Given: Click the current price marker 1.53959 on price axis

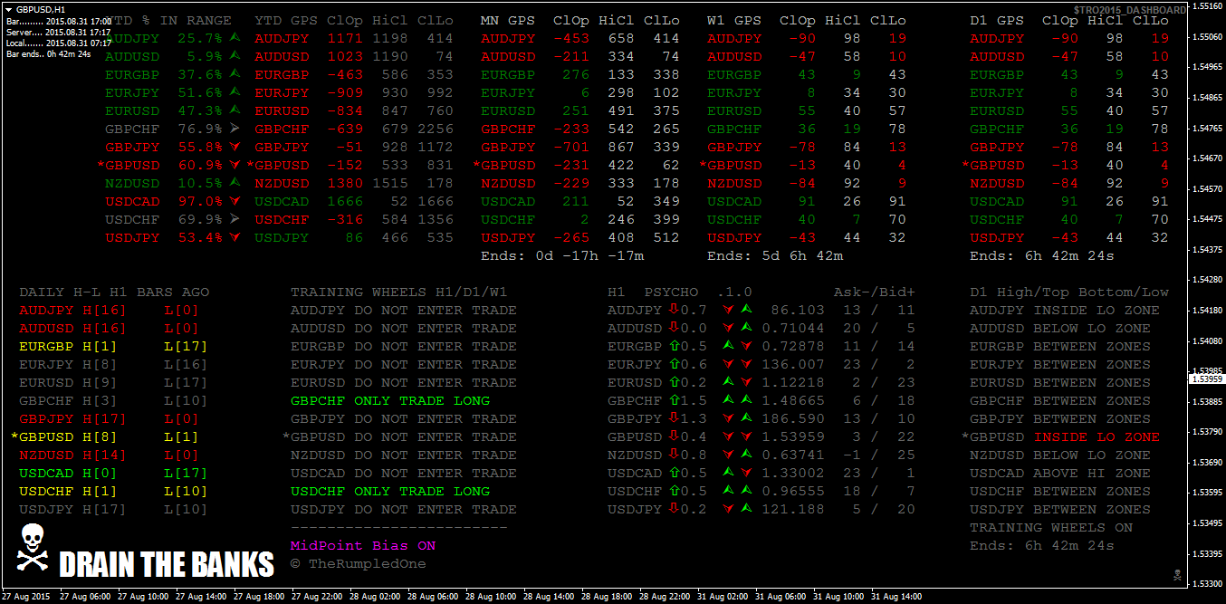Looking at the screenshot, I should pyautogui.click(x=1207, y=379).
